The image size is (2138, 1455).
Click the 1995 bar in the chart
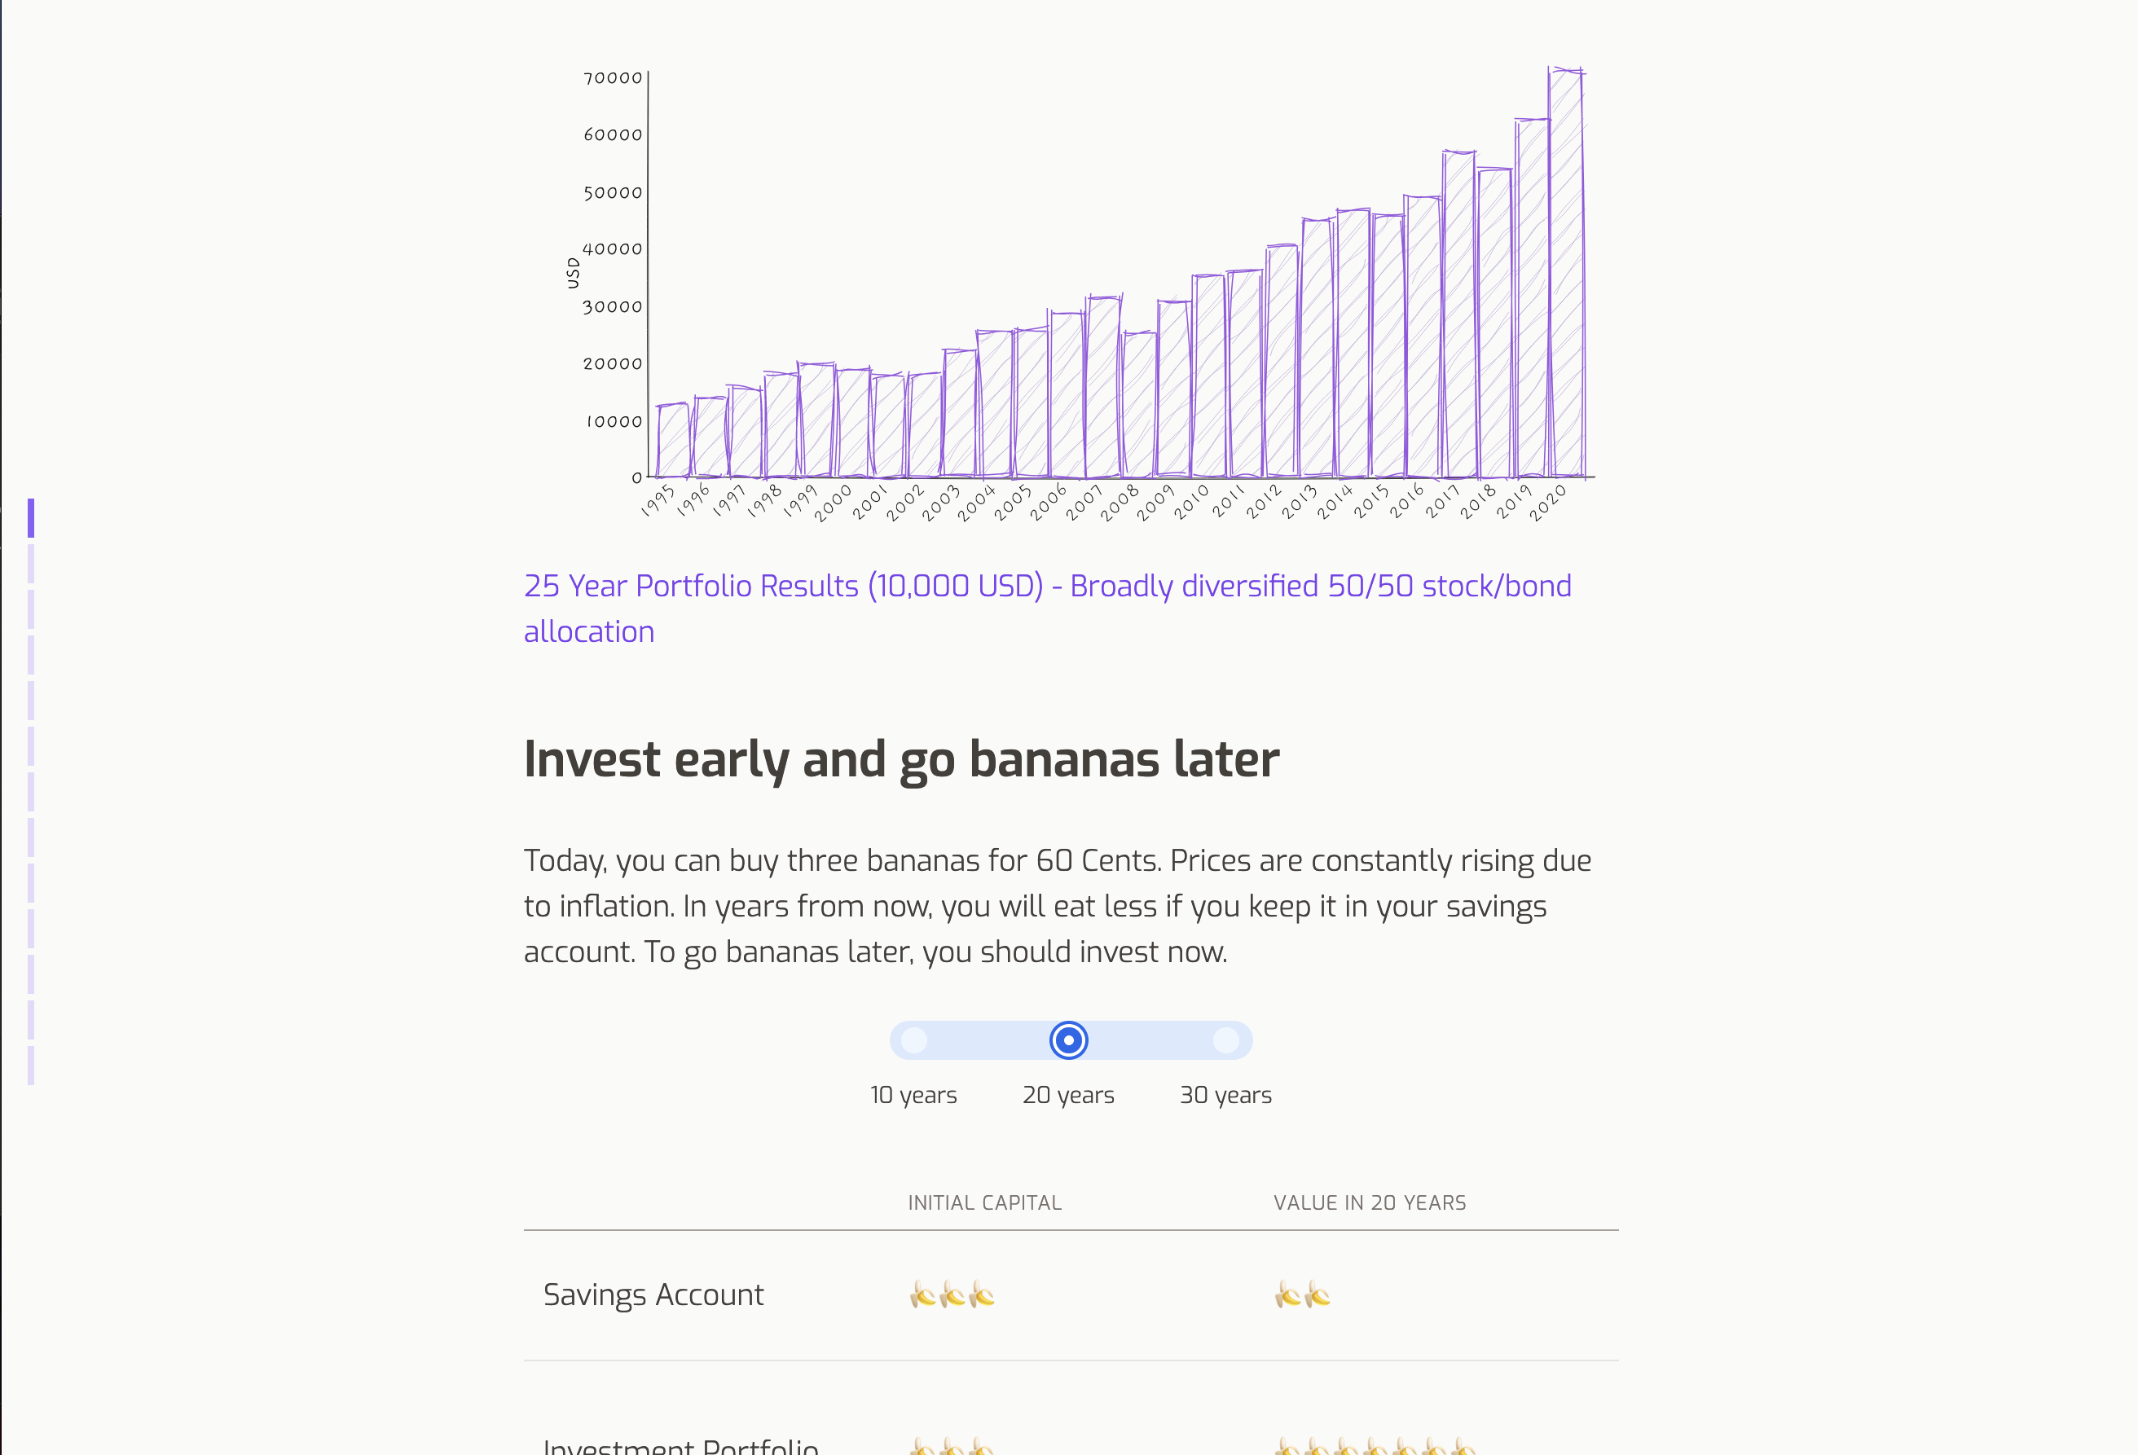pyautogui.click(x=672, y=440)
